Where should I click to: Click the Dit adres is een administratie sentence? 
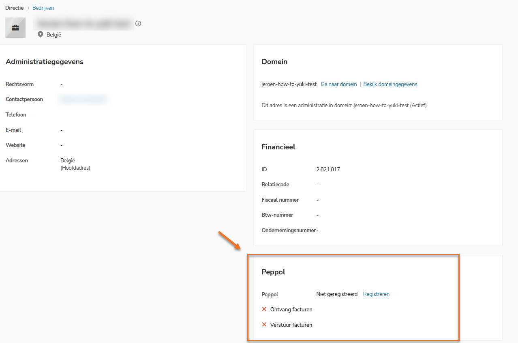pos(344,106)
